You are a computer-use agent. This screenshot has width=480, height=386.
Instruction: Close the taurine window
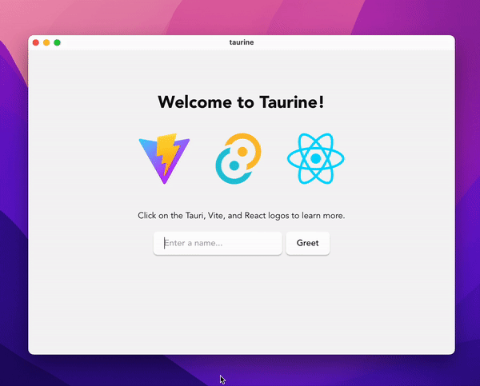[x=36, y=42]
